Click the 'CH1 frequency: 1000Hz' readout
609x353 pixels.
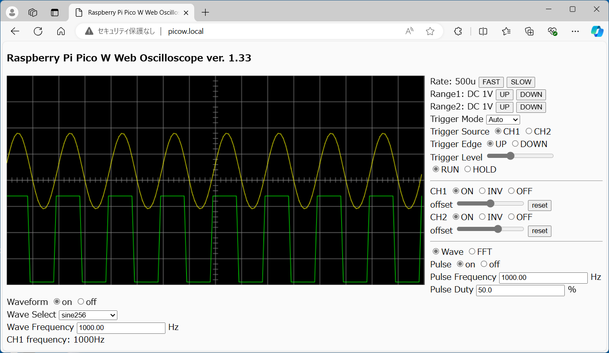point(56,340)
